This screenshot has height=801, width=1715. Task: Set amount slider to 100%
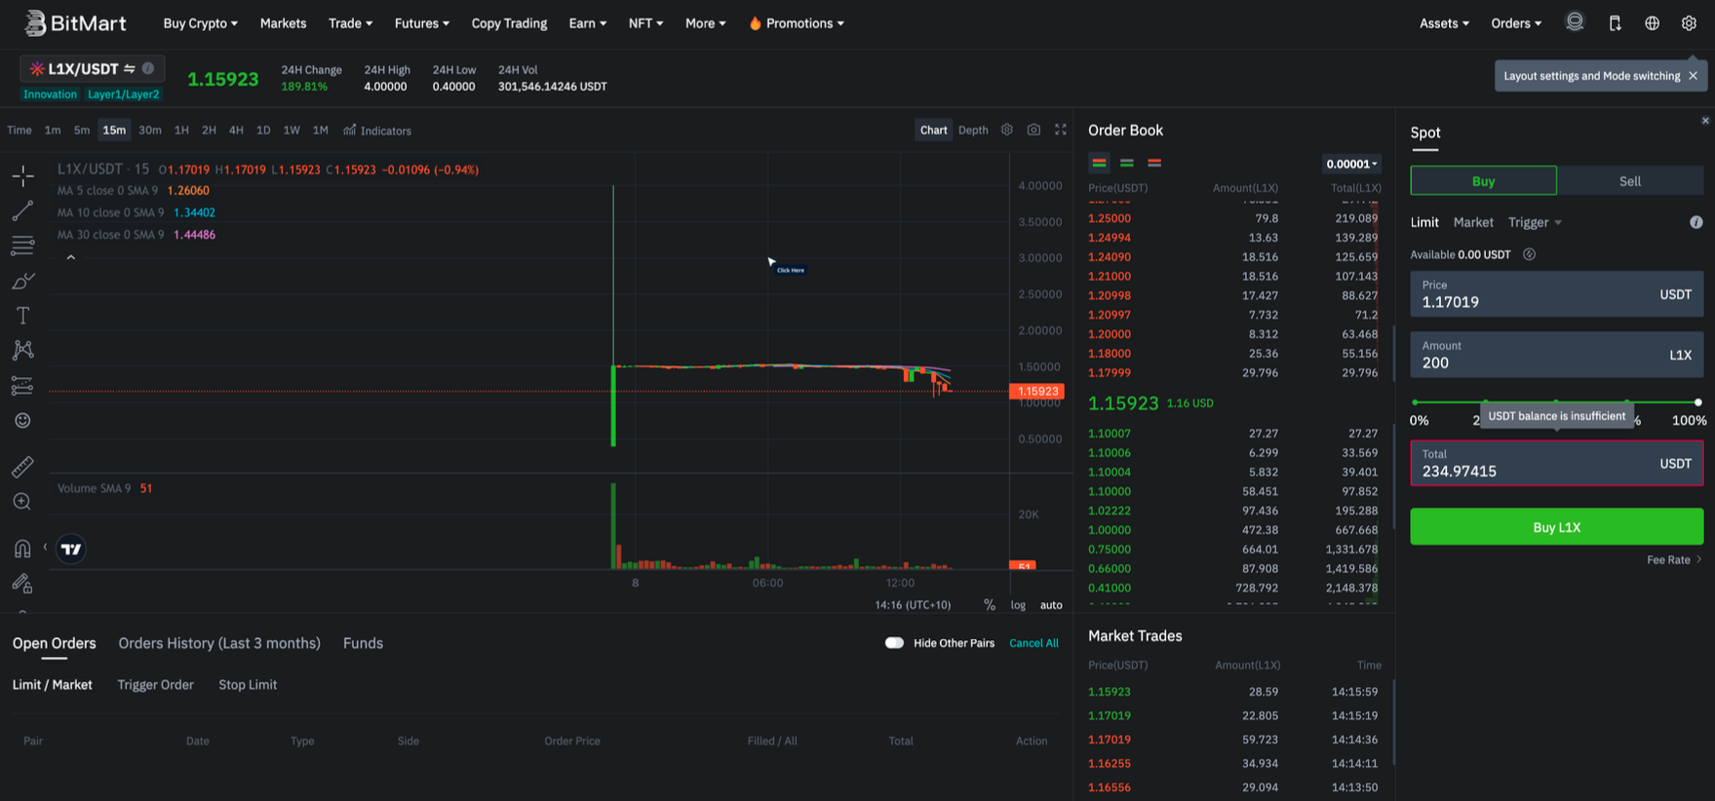click(1697, 402)
